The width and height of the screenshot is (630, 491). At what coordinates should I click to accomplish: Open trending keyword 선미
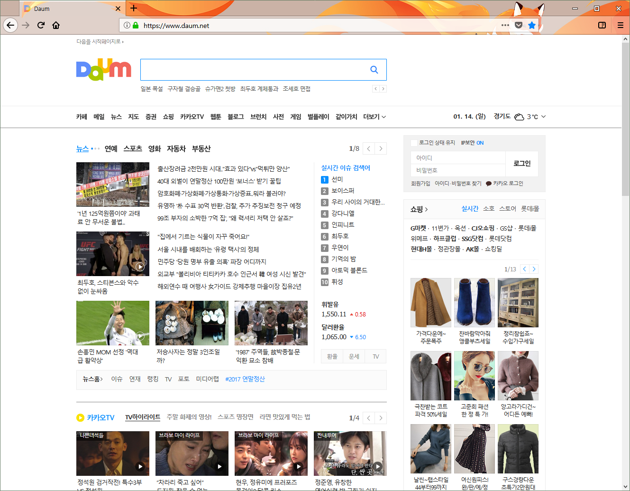click(x=337, y=179)
